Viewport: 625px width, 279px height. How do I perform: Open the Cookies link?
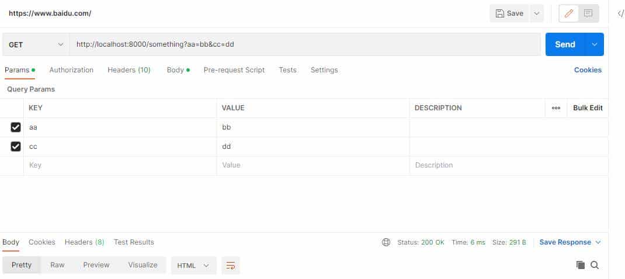coord(588,70)
